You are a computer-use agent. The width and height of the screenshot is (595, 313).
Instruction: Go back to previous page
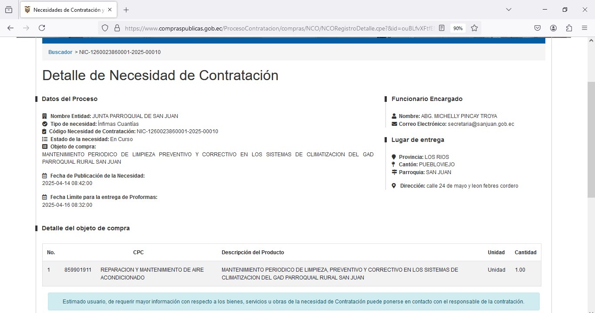[x=10, y=28]
